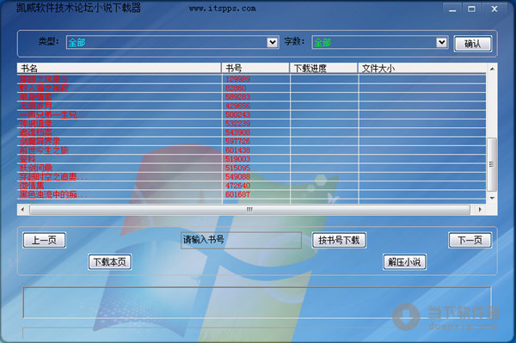
Task: Select the book 一声兄弟一生兄…
Action: coord(52,114)
